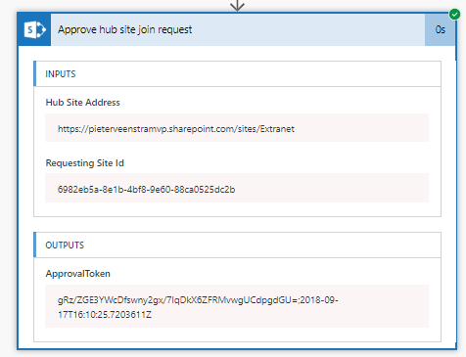The height and width of the screenshot is (357, 466).
Task: Select the site id 6982eb5a-8e1b-4bf8 value
Action: pos(146,190)
